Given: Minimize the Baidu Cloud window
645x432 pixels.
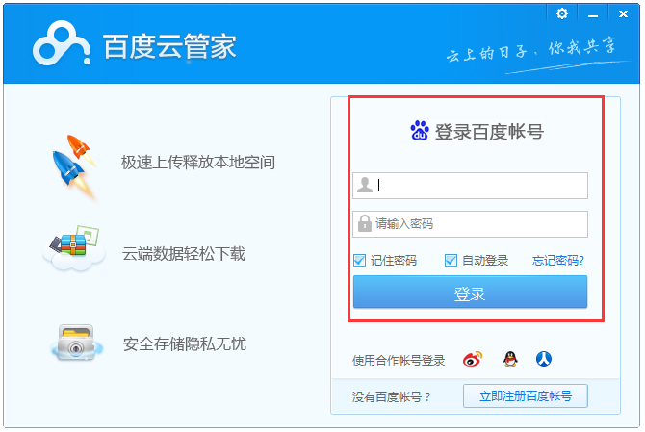Looking at the screenshot, I should [593, 14].
